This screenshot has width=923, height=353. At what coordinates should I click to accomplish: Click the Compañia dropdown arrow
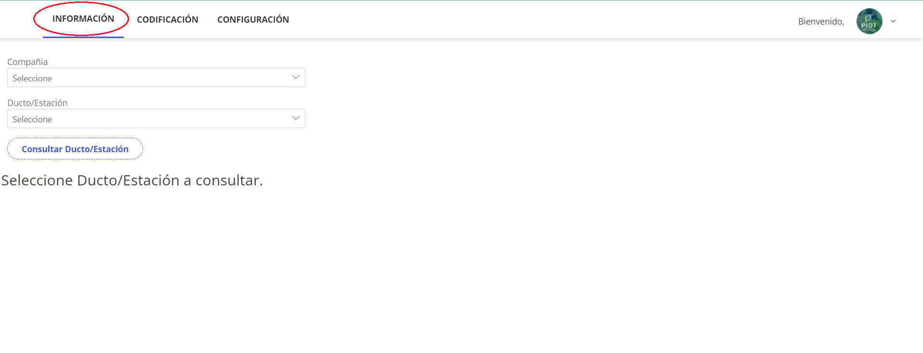295,78
